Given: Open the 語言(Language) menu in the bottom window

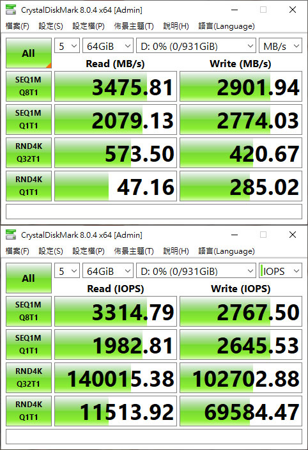Looking at the screenshot, I should [227, 251].
